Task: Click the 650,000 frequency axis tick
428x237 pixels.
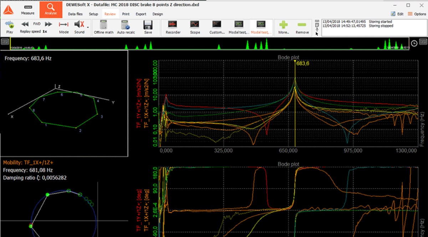Action: point(289,151)
